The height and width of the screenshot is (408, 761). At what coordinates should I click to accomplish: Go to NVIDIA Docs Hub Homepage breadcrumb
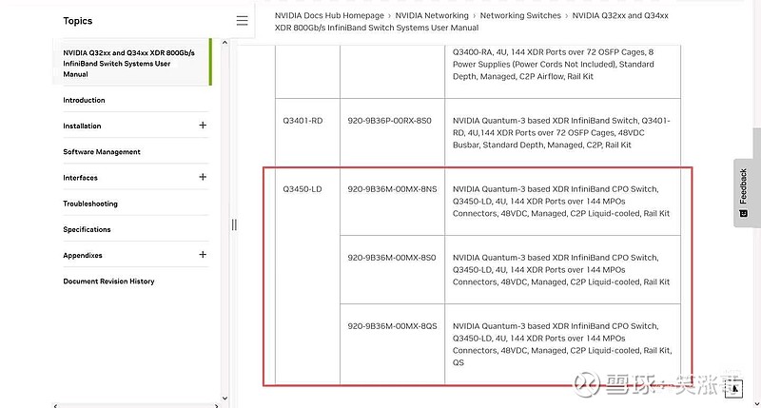tap(329, 15)
